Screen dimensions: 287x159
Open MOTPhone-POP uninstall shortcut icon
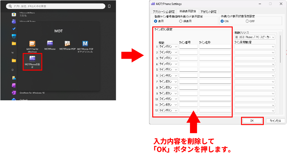click(x=85, y=44)
